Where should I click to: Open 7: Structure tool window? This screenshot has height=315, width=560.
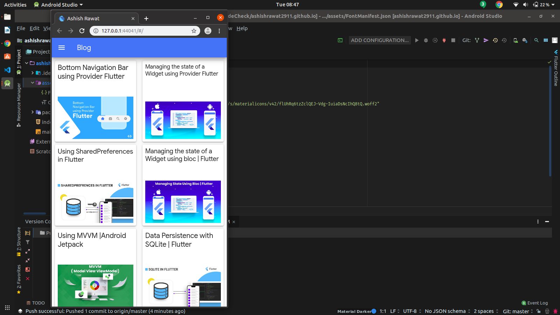click(x=19, y=241)
